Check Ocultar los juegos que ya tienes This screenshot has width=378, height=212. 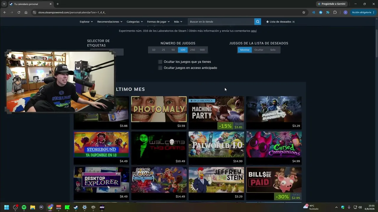tap(160, 62)
